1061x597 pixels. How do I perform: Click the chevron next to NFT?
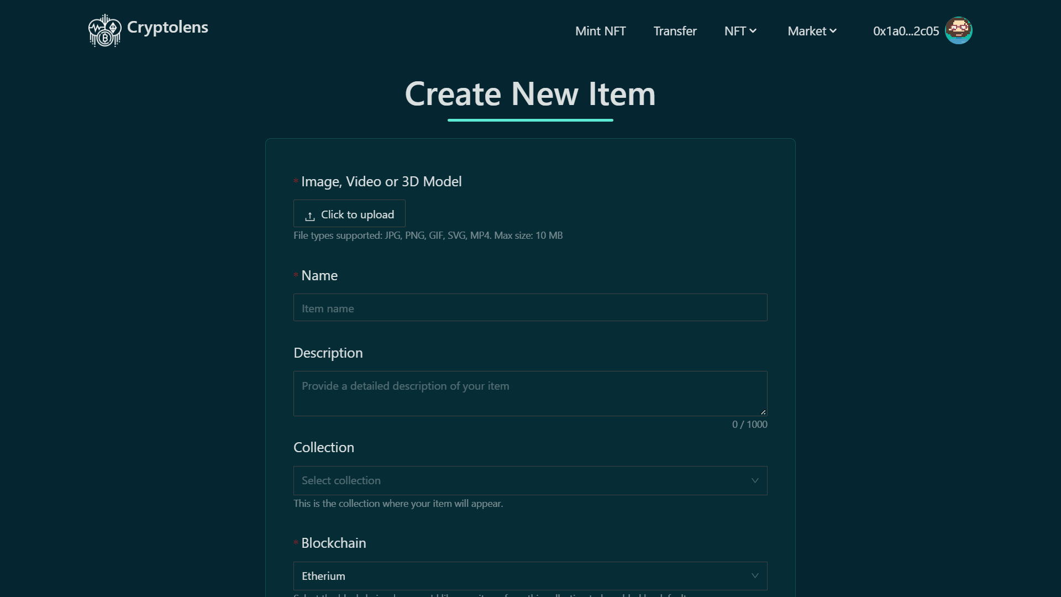tap(753, 31)
